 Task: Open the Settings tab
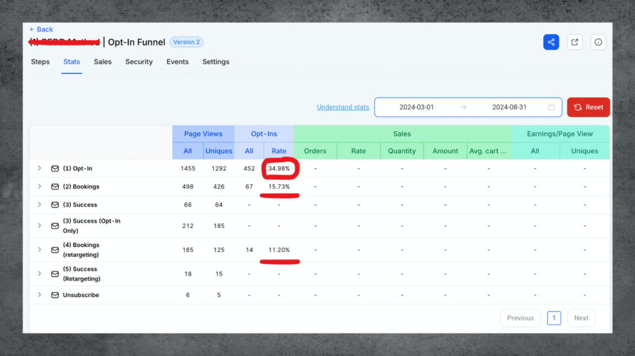click(x=216, y=62)
